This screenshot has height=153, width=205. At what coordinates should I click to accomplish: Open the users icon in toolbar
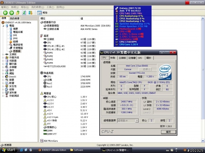pos(30,13)
